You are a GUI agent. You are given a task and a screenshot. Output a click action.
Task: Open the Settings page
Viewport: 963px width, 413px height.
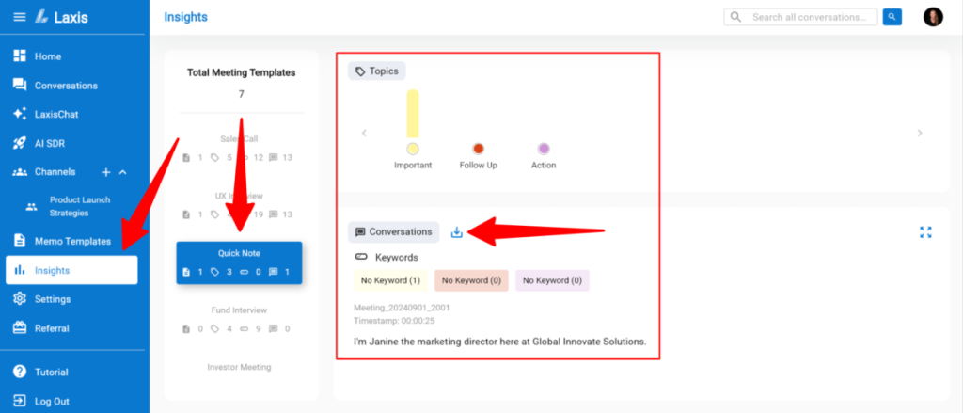point(53,299)
